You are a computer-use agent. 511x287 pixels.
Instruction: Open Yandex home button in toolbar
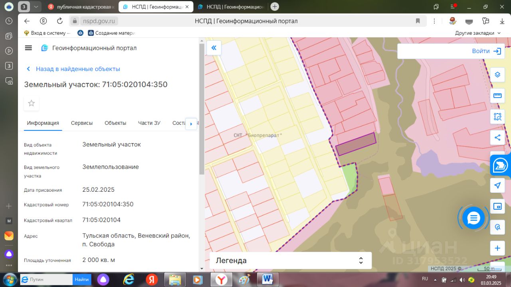point(43,21)
